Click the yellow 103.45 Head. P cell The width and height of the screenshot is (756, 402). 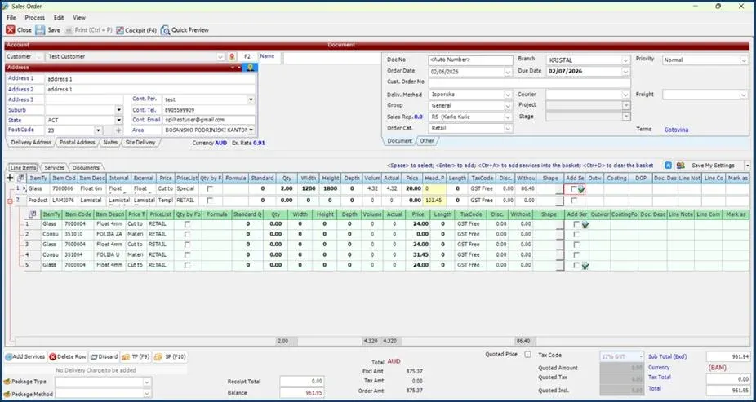435,201
